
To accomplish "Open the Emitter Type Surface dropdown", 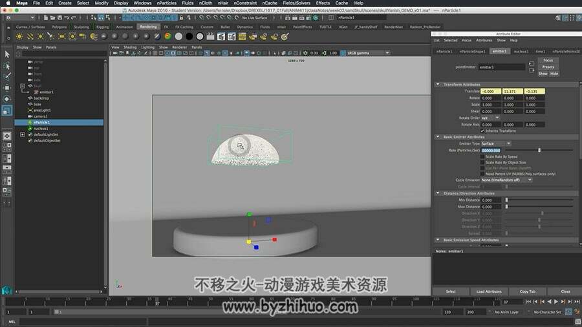I will (x=496, y=144).
